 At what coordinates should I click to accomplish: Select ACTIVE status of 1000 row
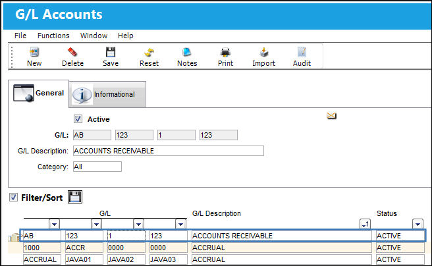point(400,248)
